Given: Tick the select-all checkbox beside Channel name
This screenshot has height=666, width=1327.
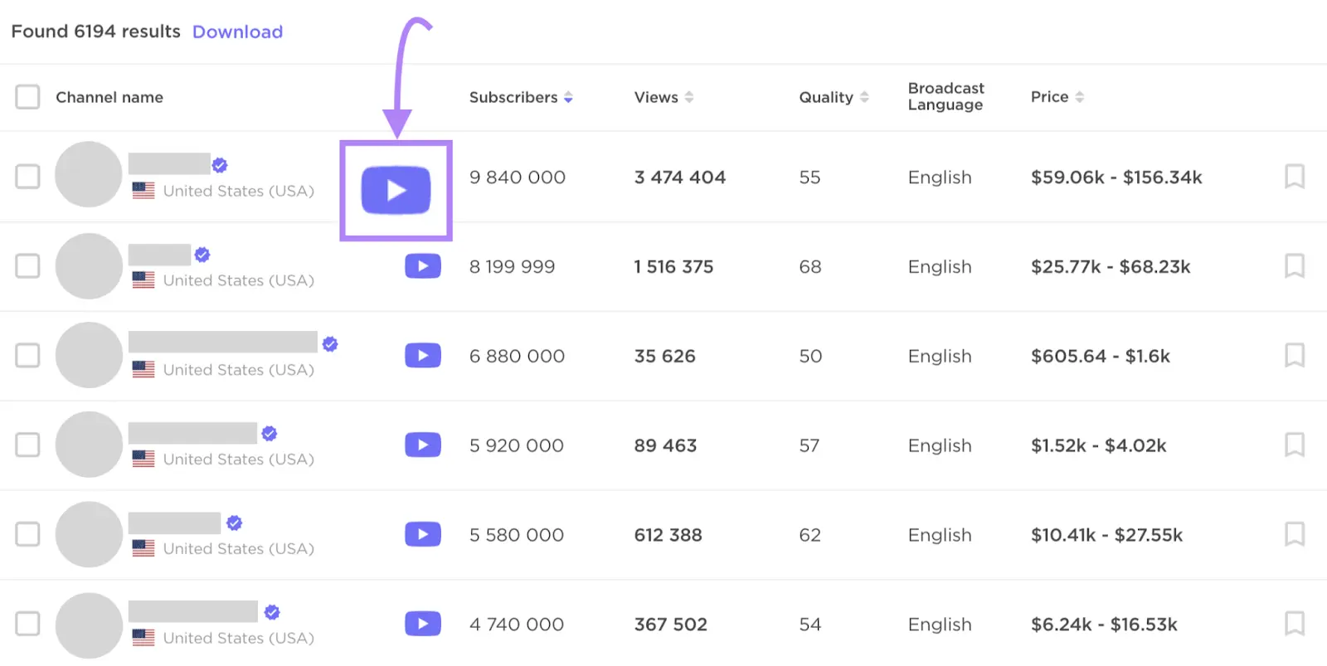Looking at the screenshot, I should 27,97.
